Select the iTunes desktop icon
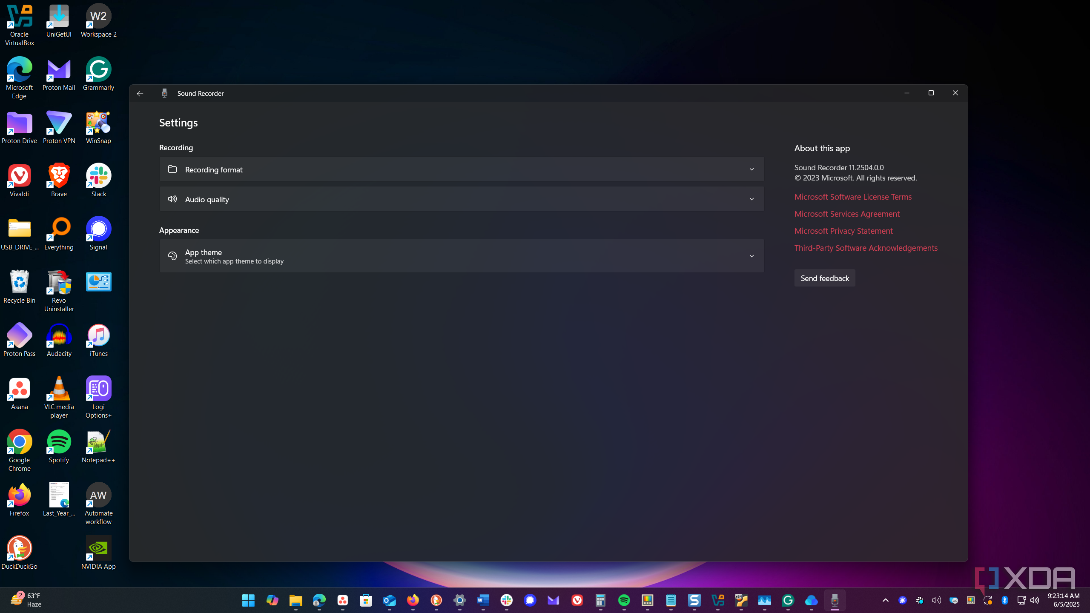 [98, 340]
